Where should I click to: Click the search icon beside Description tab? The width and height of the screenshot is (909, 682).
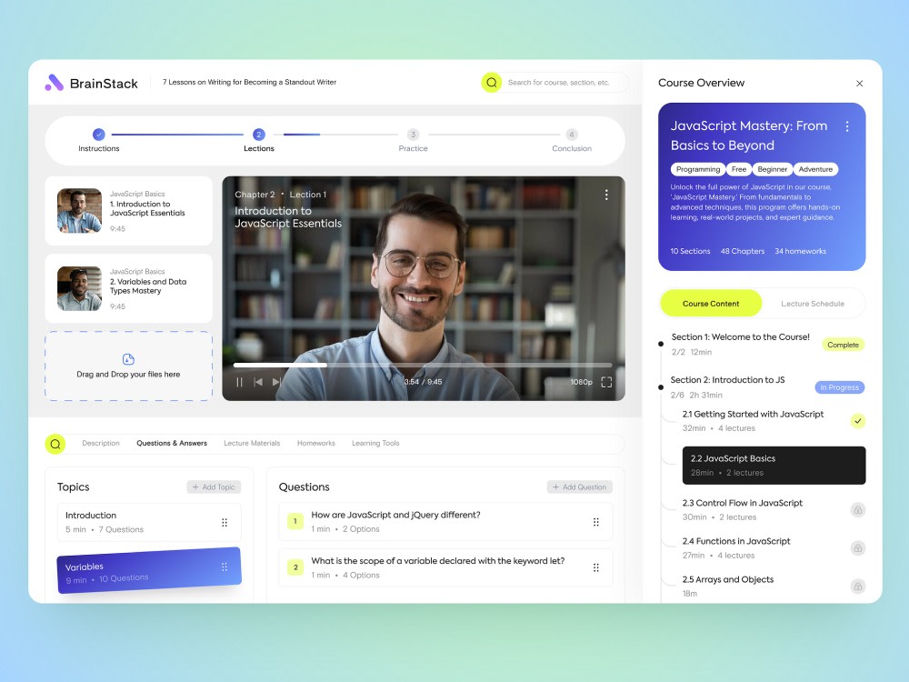[55, 445]
